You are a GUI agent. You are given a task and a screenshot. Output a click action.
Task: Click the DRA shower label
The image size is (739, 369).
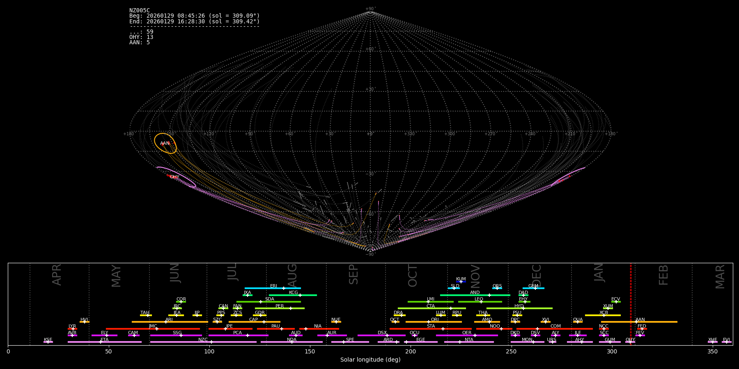(398, 313)
